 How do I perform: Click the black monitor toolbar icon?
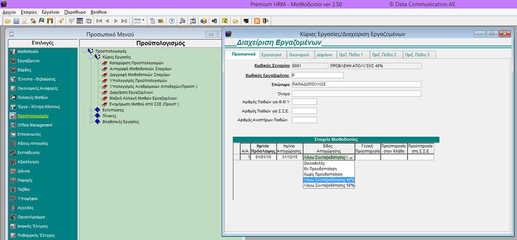point(246,21)
